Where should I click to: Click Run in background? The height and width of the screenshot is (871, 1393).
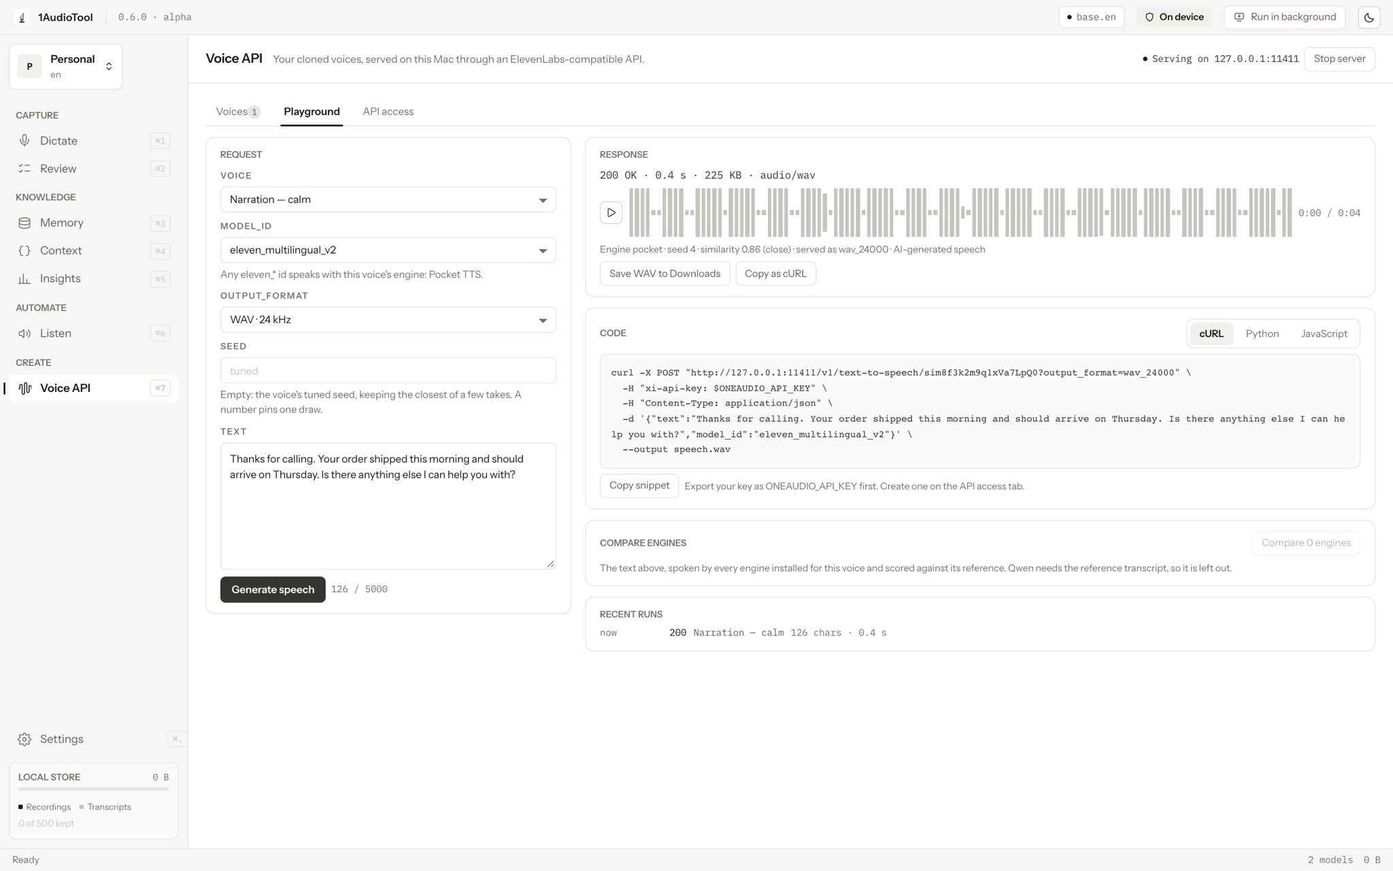point(1284,18)
